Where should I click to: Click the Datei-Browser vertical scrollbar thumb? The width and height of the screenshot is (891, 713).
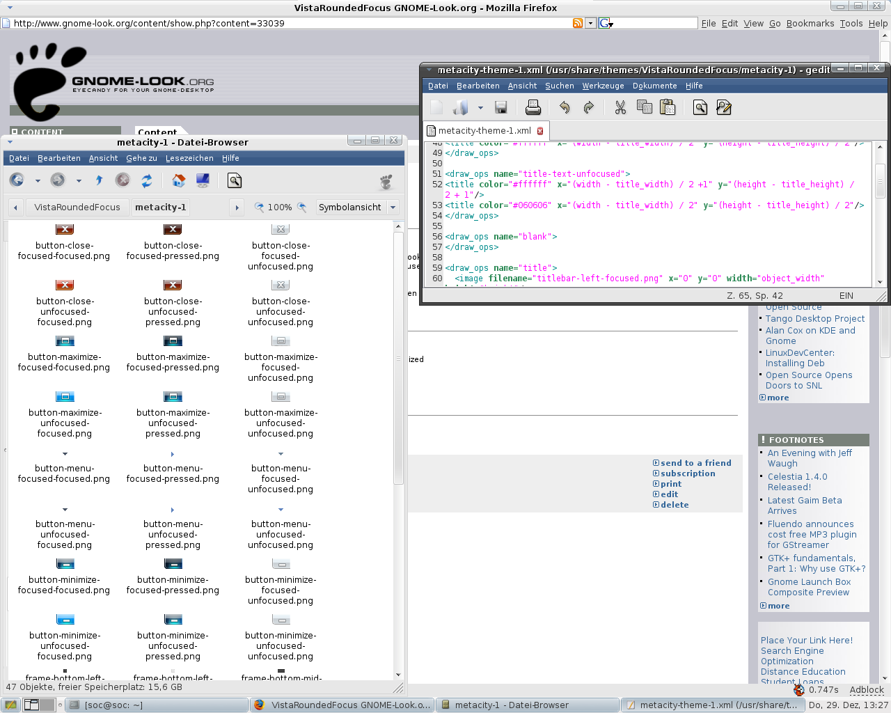[398, 359]
